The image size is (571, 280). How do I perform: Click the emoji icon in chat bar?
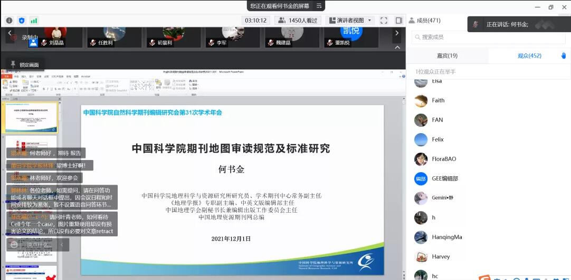[14, 245]
